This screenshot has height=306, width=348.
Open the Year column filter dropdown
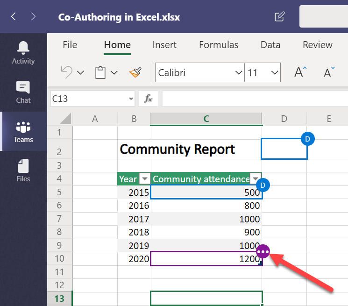145,179
